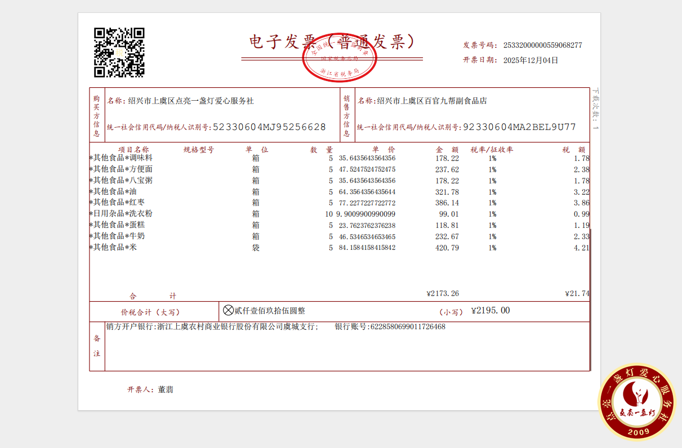Viewport: 682px width, 448px height.
Task: Click the QR code in the top-left corner
Action: pyautogui.click(x=119, y=52)
